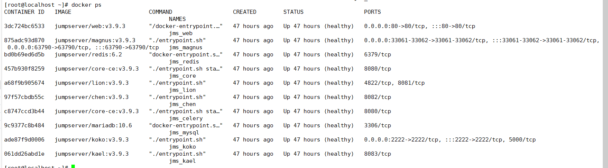This screenshot has width=608, height=168.
Task: Click container name jms_chen
Action: click(x=182, y=104)
